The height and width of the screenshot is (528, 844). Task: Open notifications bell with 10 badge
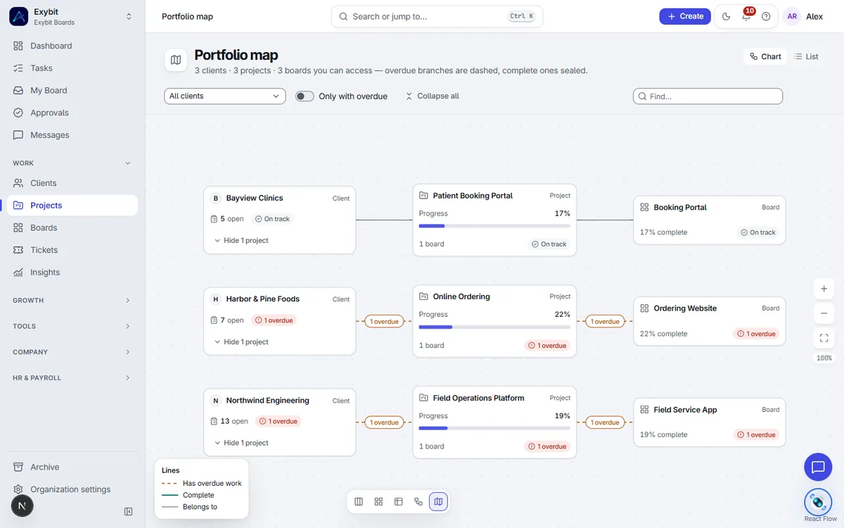pyautogui.click(x=746, y=16)
